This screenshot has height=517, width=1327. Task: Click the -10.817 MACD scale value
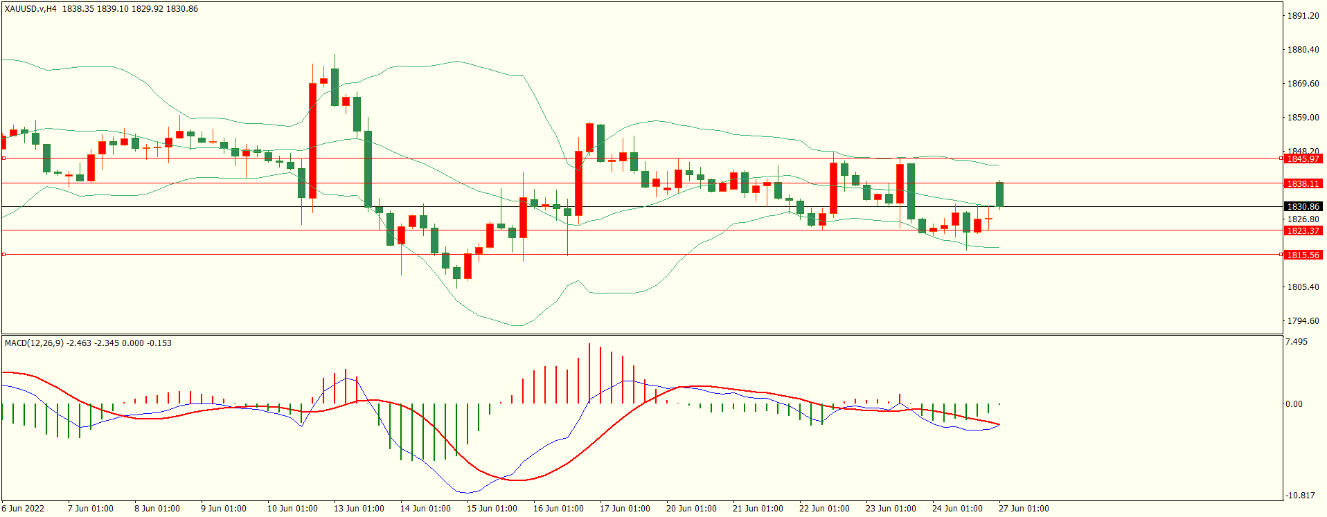click(1300, 496)
